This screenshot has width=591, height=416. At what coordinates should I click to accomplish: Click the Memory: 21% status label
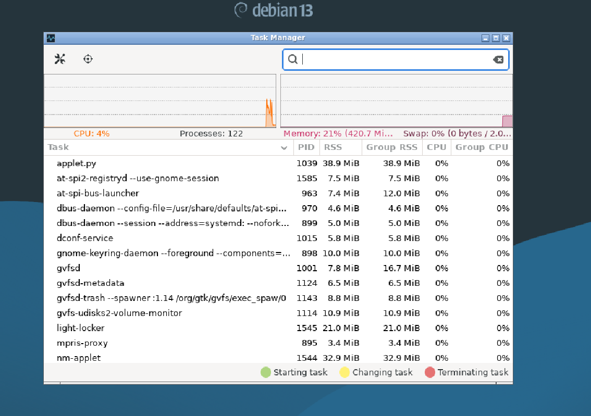tap(338, 134)
